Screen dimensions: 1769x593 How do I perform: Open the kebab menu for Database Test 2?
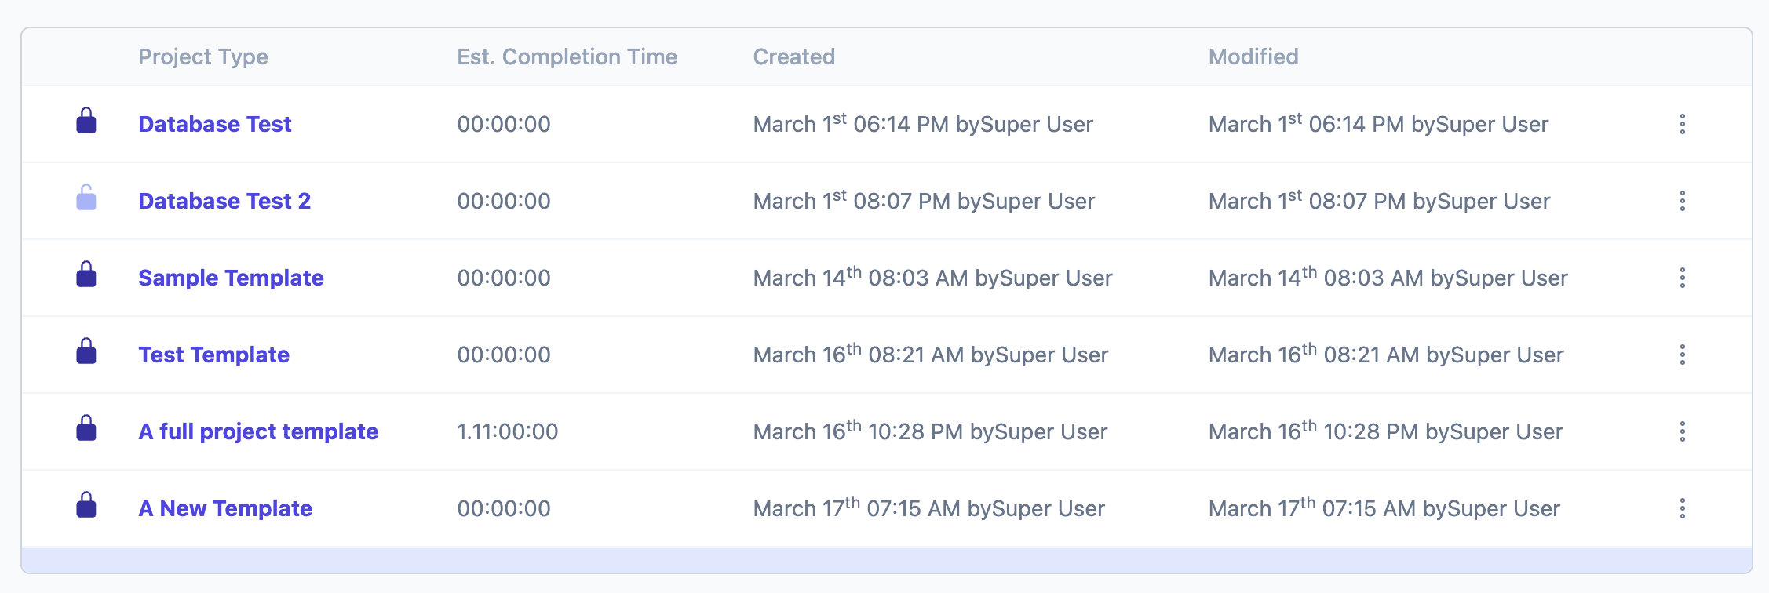[x=1682, y=201]
